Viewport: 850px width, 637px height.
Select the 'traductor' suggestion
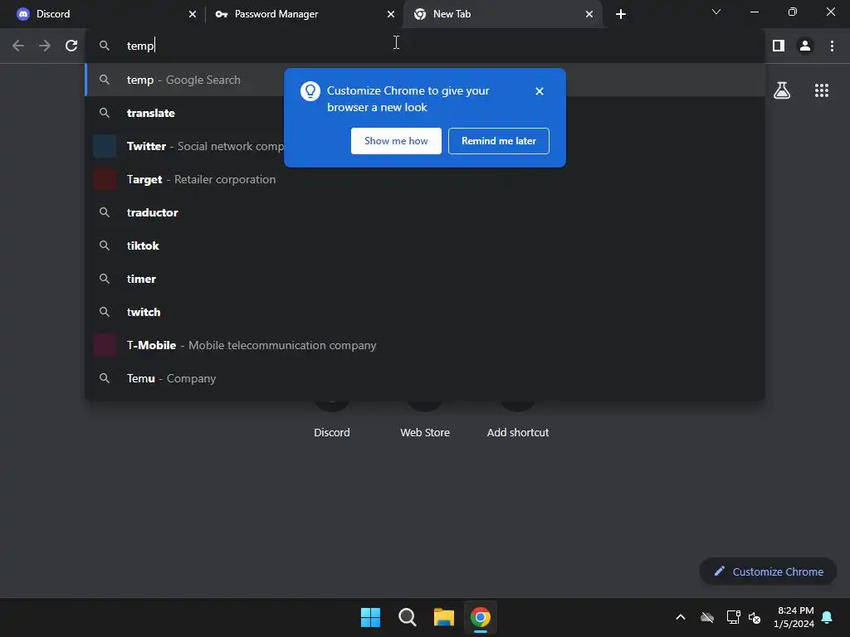425,212
